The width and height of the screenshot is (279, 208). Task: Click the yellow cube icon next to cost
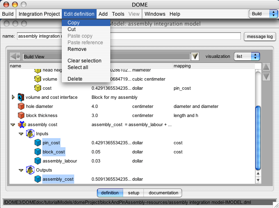(x=38, y=88)
